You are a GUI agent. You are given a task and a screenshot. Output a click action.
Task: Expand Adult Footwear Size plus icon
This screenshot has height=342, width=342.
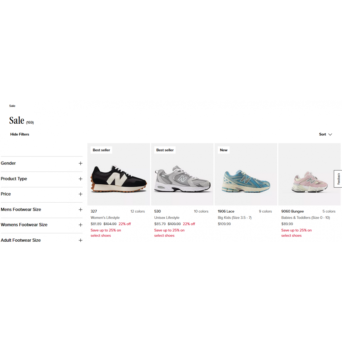[x=80, y=240]
